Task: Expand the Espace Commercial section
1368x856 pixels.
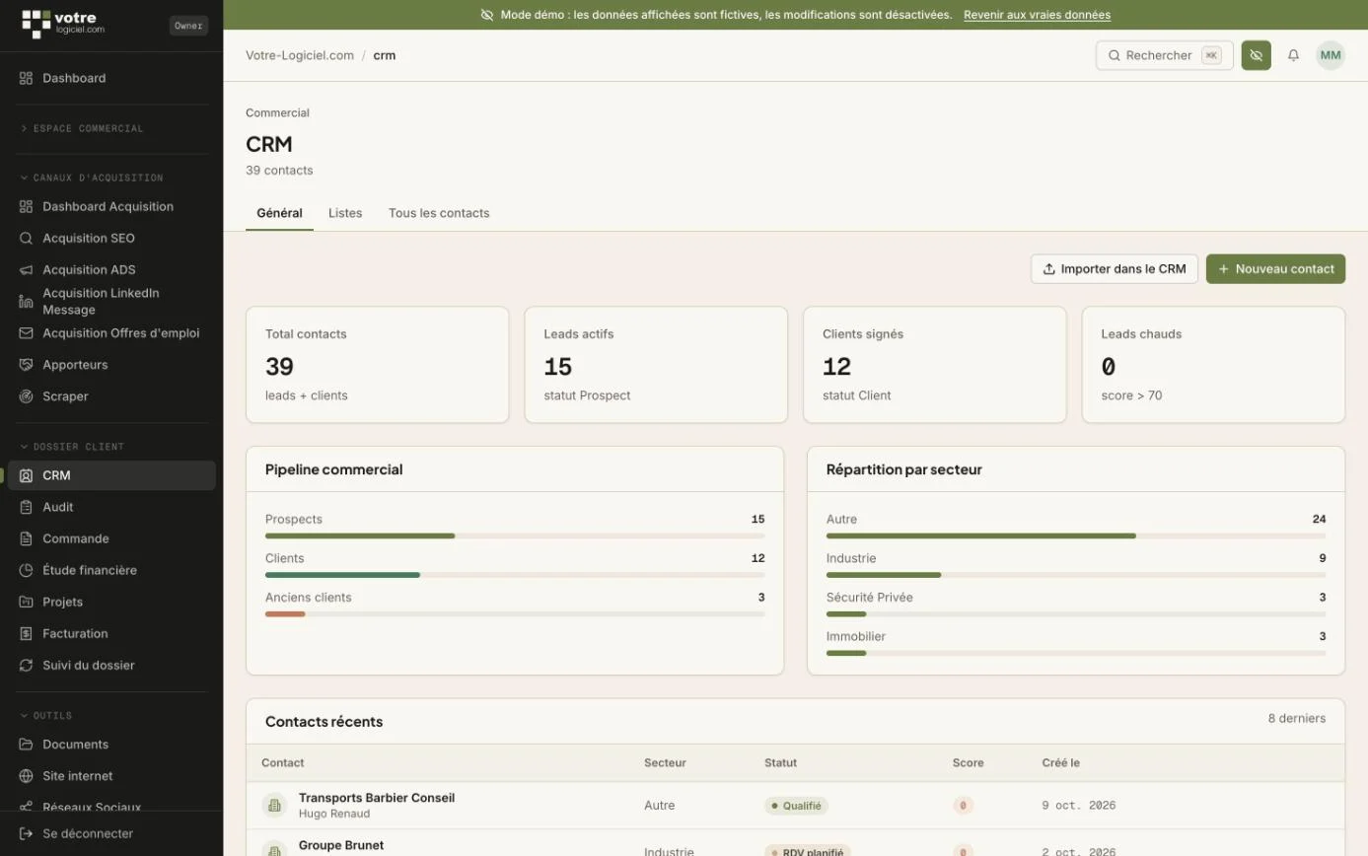Action: coord(83,128)
